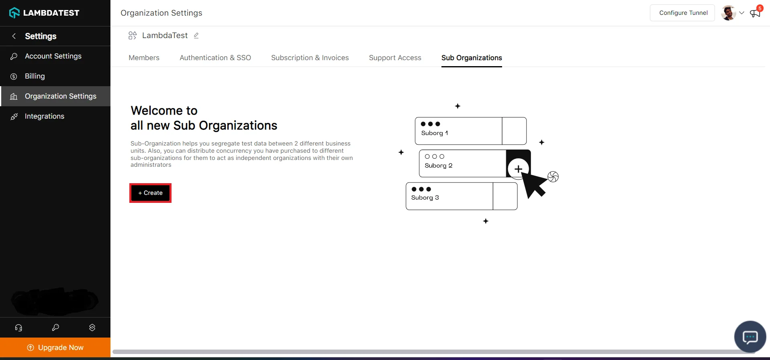Click the headset support icon
This screenshot has height=360, width=770.
pos(18,328)
